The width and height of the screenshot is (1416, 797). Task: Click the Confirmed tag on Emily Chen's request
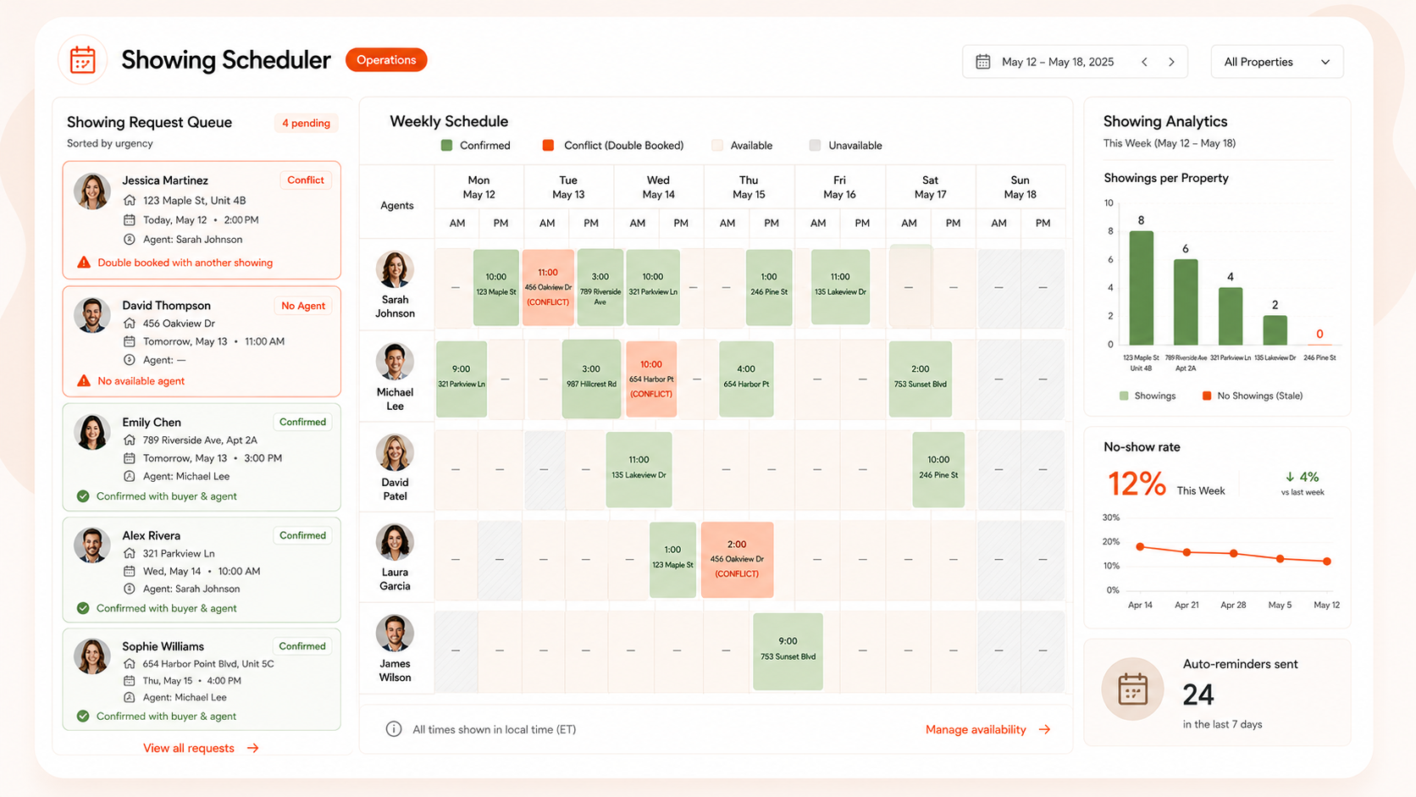[x=302, y=422]
